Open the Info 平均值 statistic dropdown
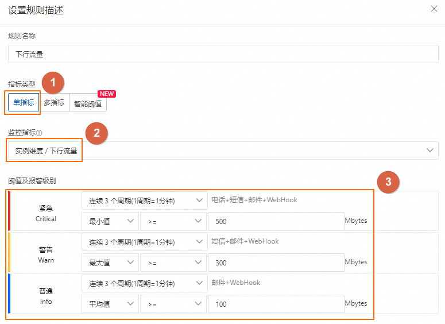Screen dimensions: 445x324 pyautogui.click(x=110, y=304)
